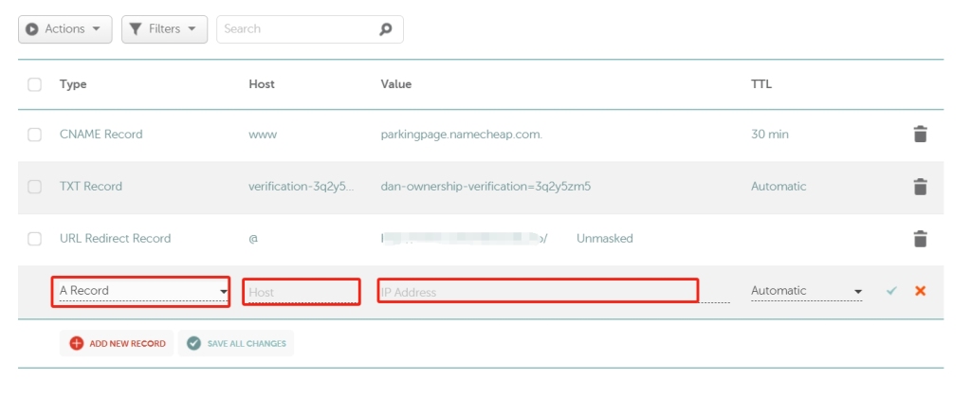The height and width of the screenshot is (398, 971).
Task: Confirm new record with checkmark icon
Action: point(891,291)
